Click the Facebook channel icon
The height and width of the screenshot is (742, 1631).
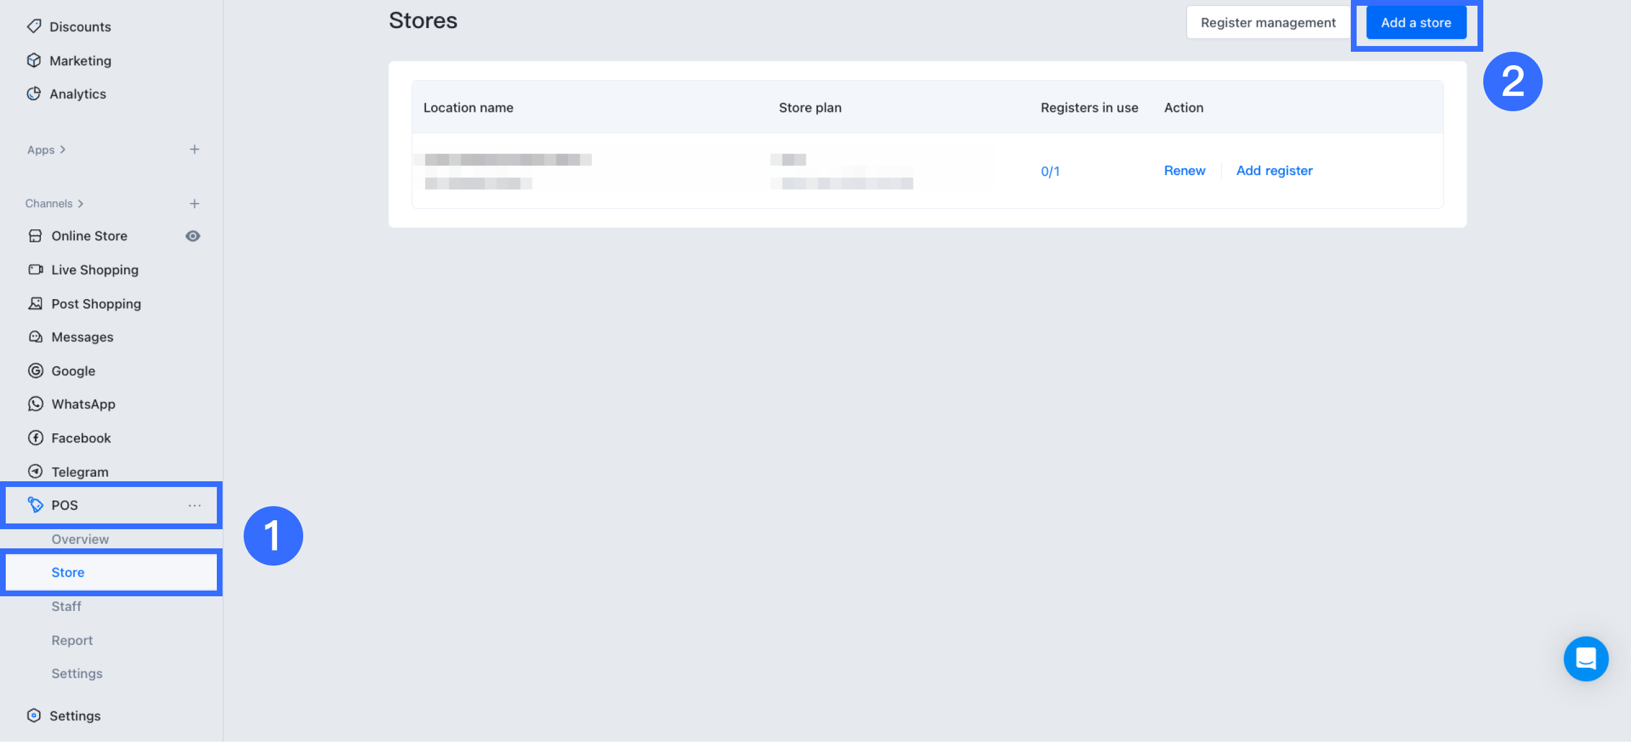pos(36,438)
